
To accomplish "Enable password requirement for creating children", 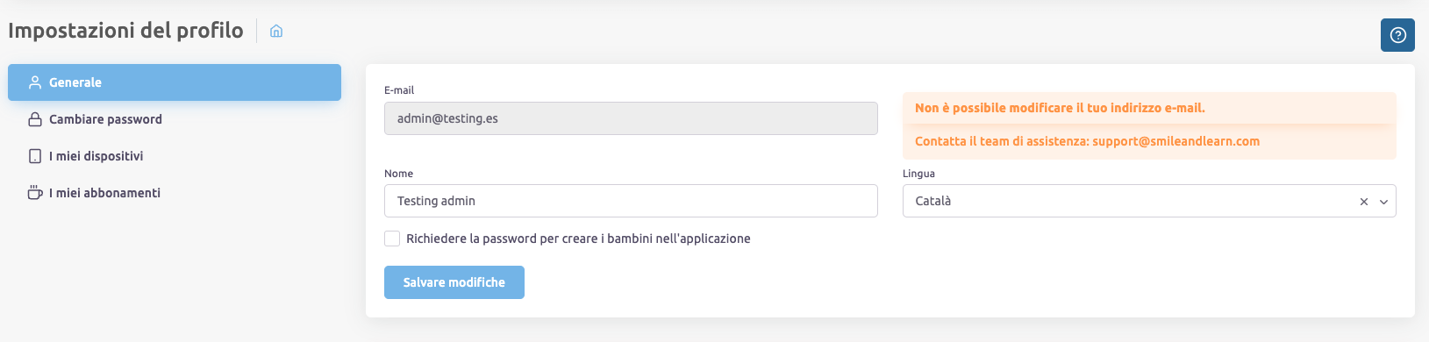I will (x=392, y=239).
